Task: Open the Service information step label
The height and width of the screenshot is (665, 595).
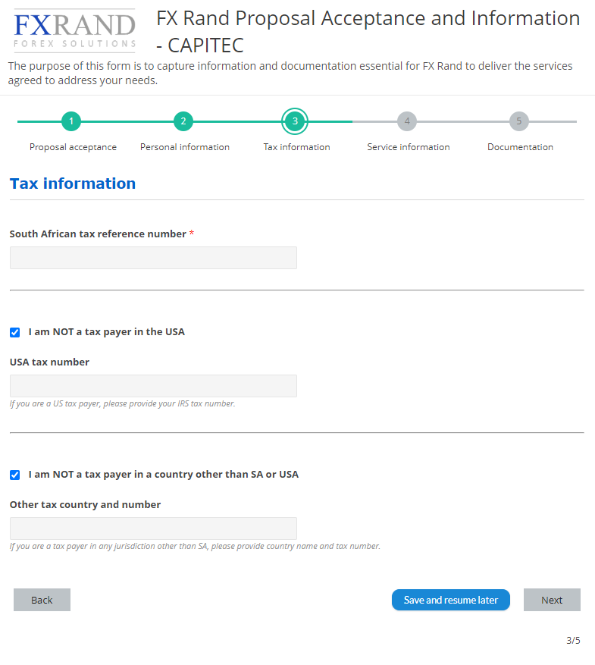Action: [x=409, y=147]
